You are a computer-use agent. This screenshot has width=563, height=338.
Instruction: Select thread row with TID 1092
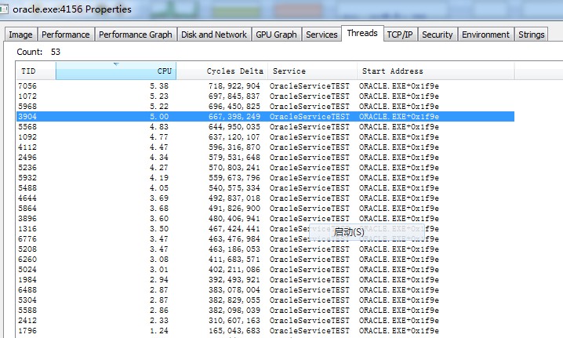[x=265, y=137]
